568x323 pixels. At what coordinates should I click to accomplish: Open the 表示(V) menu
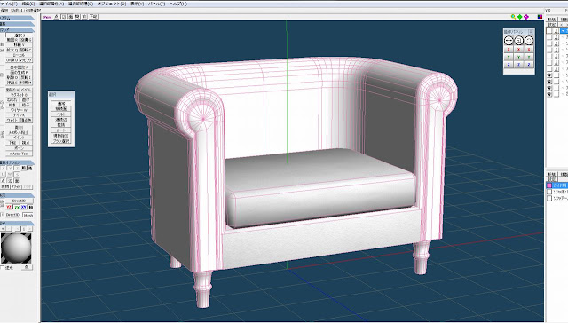point(137,4)
